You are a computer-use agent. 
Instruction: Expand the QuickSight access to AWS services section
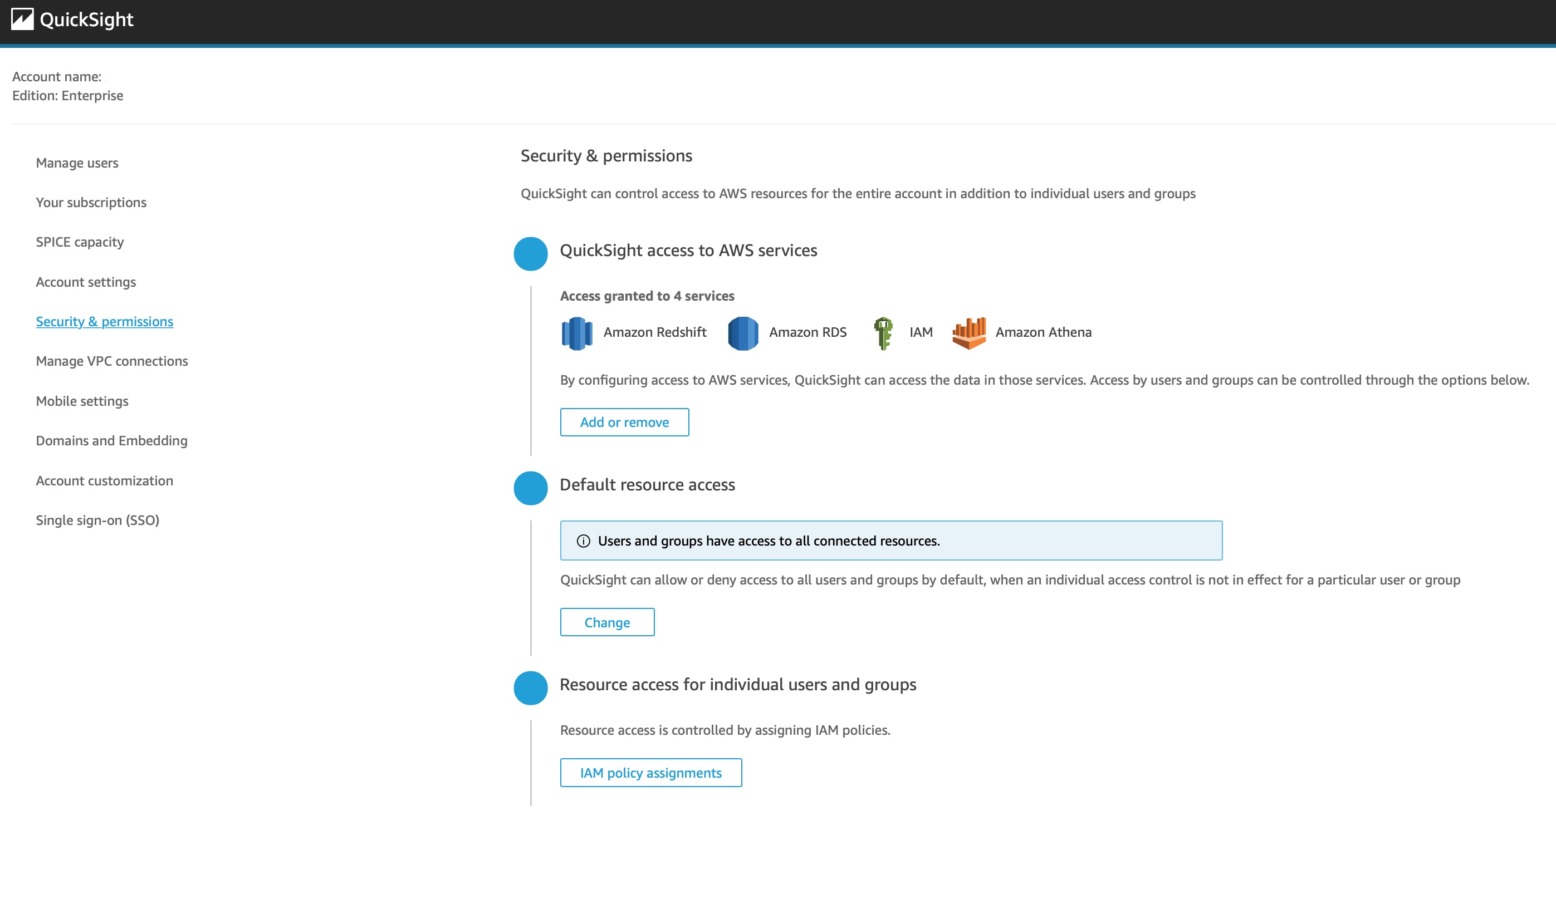tap(531, 253)
